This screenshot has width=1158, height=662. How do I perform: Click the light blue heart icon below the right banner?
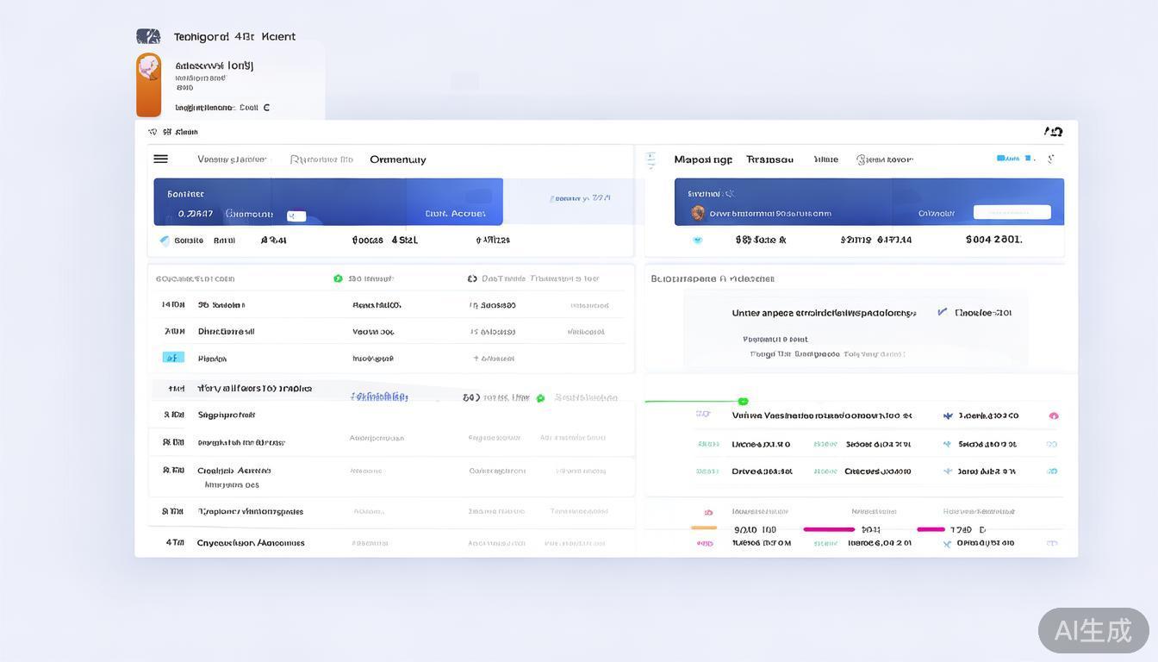pos(697,240)
